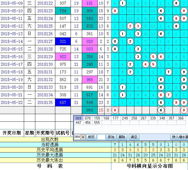The image size is (188, 170).
Task: Toggle circled 9 in the bottom prediction row
Action: pyautogui.click(x=184, y=110)
